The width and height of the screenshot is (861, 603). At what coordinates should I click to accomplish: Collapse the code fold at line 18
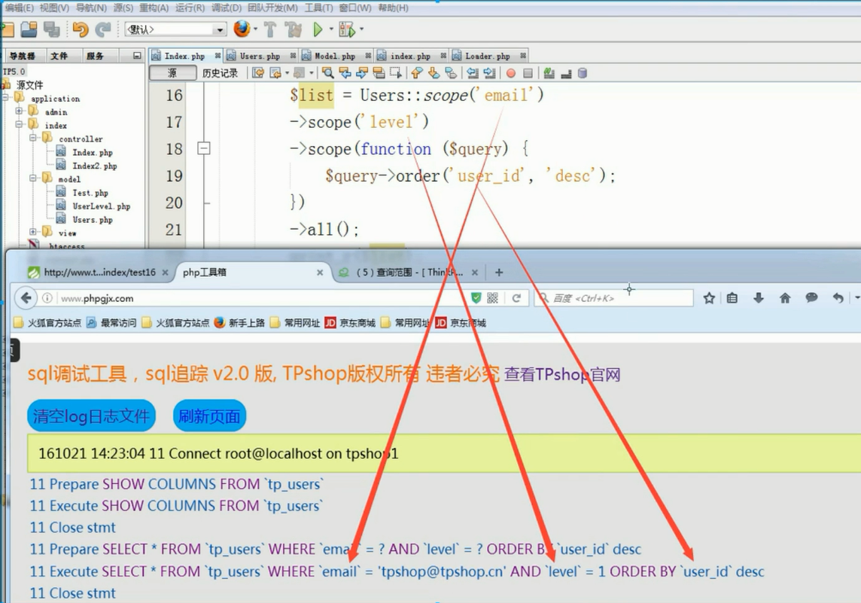pos(204,148)
